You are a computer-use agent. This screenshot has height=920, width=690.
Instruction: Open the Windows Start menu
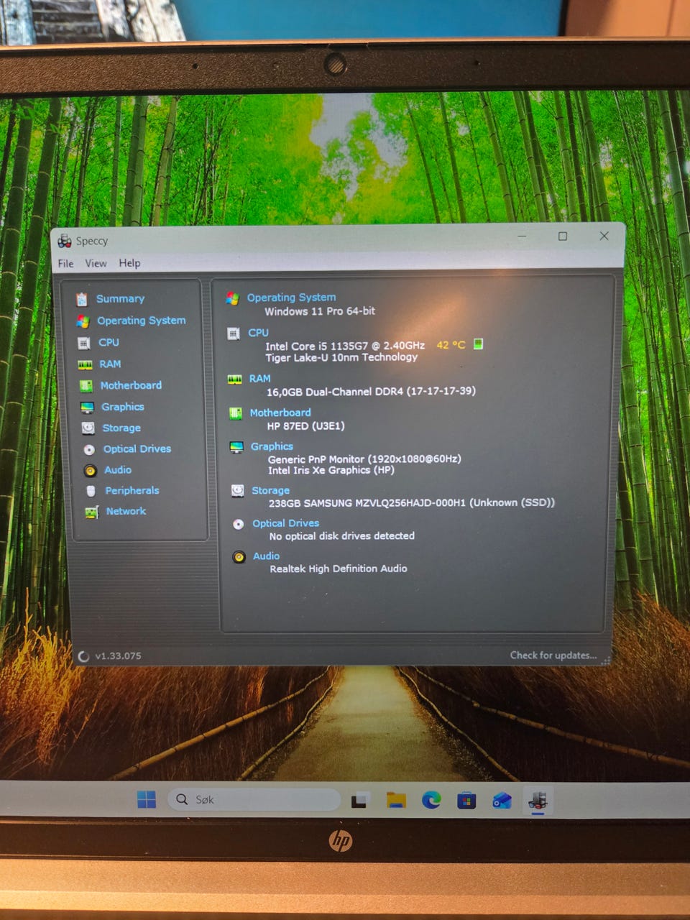tap(147, 799)
